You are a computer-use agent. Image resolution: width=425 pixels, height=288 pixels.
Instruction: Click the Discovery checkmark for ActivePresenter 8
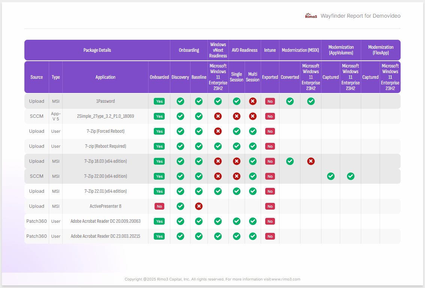coord(180,206)
